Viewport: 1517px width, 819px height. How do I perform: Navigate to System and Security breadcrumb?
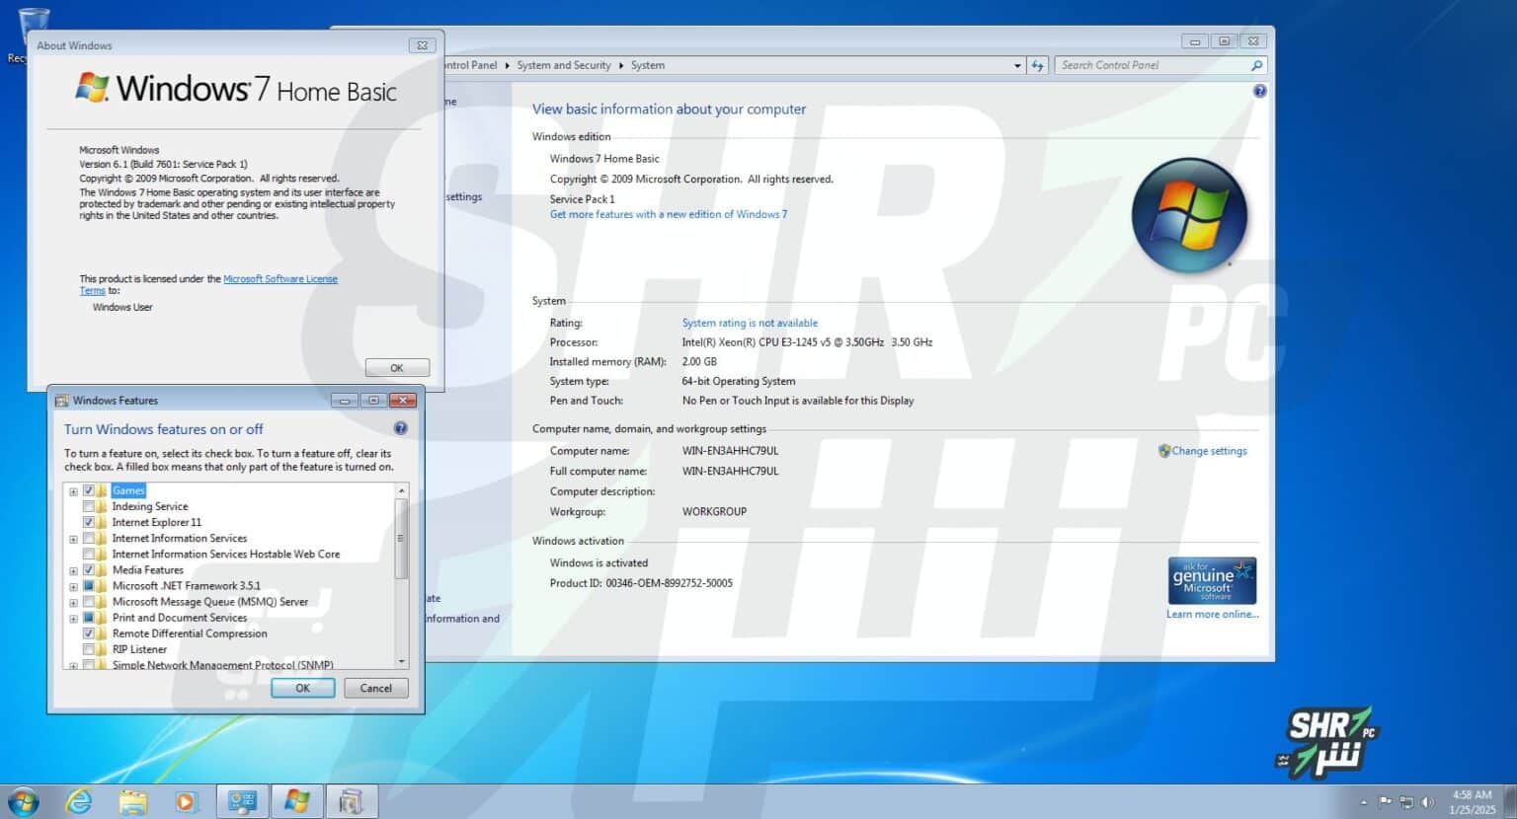(x=563, y=65)
